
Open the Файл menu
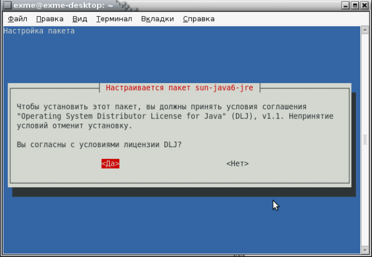(x=17, y=19)
